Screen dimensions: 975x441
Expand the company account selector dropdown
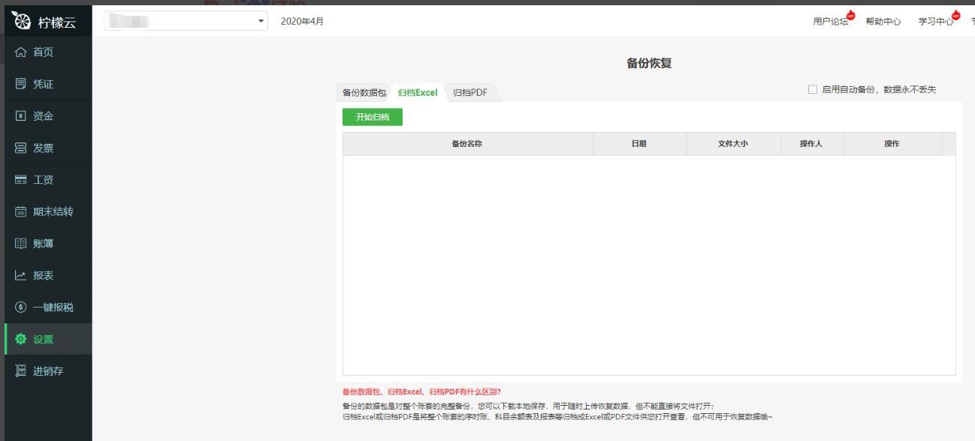[259, 21]
